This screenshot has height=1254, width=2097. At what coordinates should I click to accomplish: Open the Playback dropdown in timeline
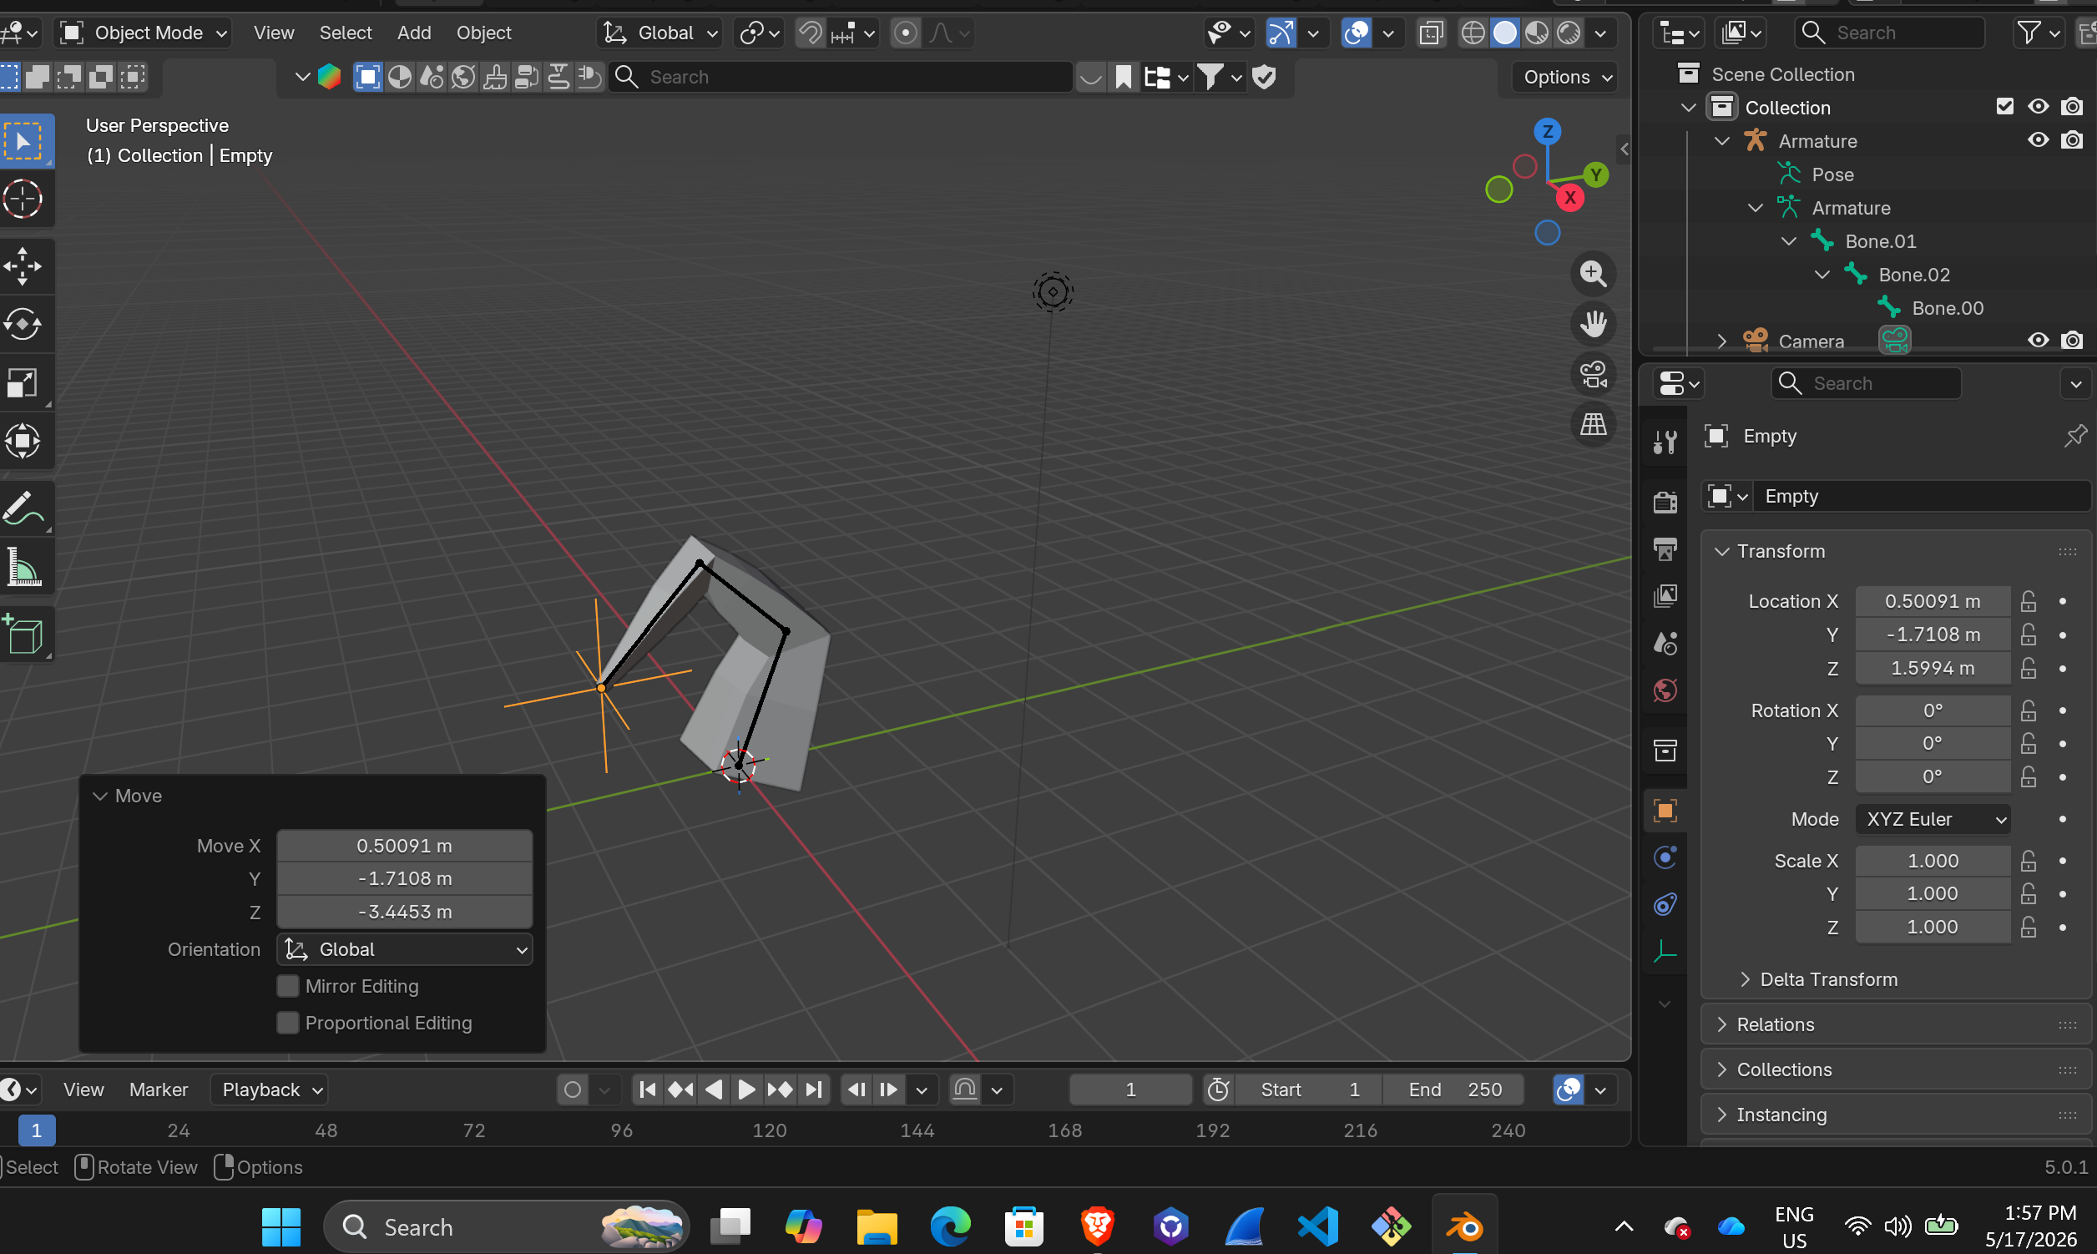pos(270,1090)
